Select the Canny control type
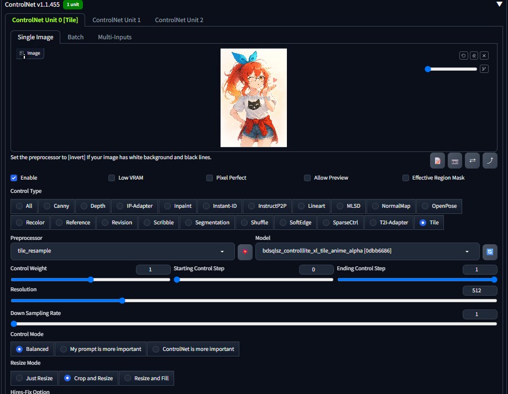Image resolution: width=508 pixels, height=394 pixels. point(56,206)
